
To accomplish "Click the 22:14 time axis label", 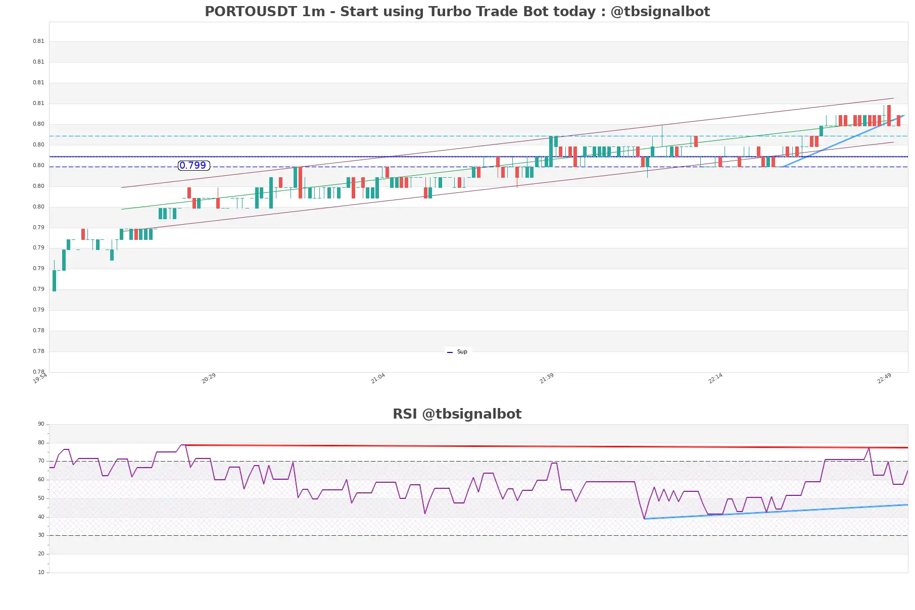I will (715, 378).
